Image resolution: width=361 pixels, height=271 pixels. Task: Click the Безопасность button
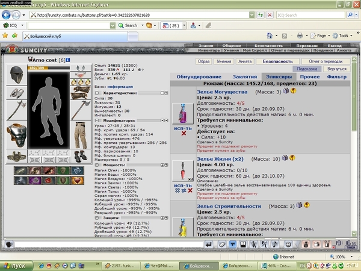[277, 61]
